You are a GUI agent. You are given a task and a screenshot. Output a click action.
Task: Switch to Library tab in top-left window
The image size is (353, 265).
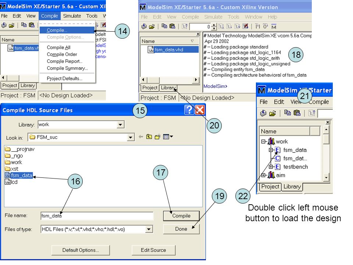tap(28, 86)
